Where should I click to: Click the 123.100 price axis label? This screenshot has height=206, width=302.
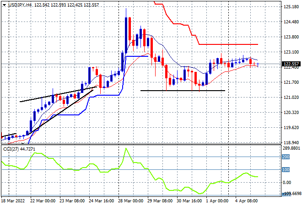click(291, 52)
